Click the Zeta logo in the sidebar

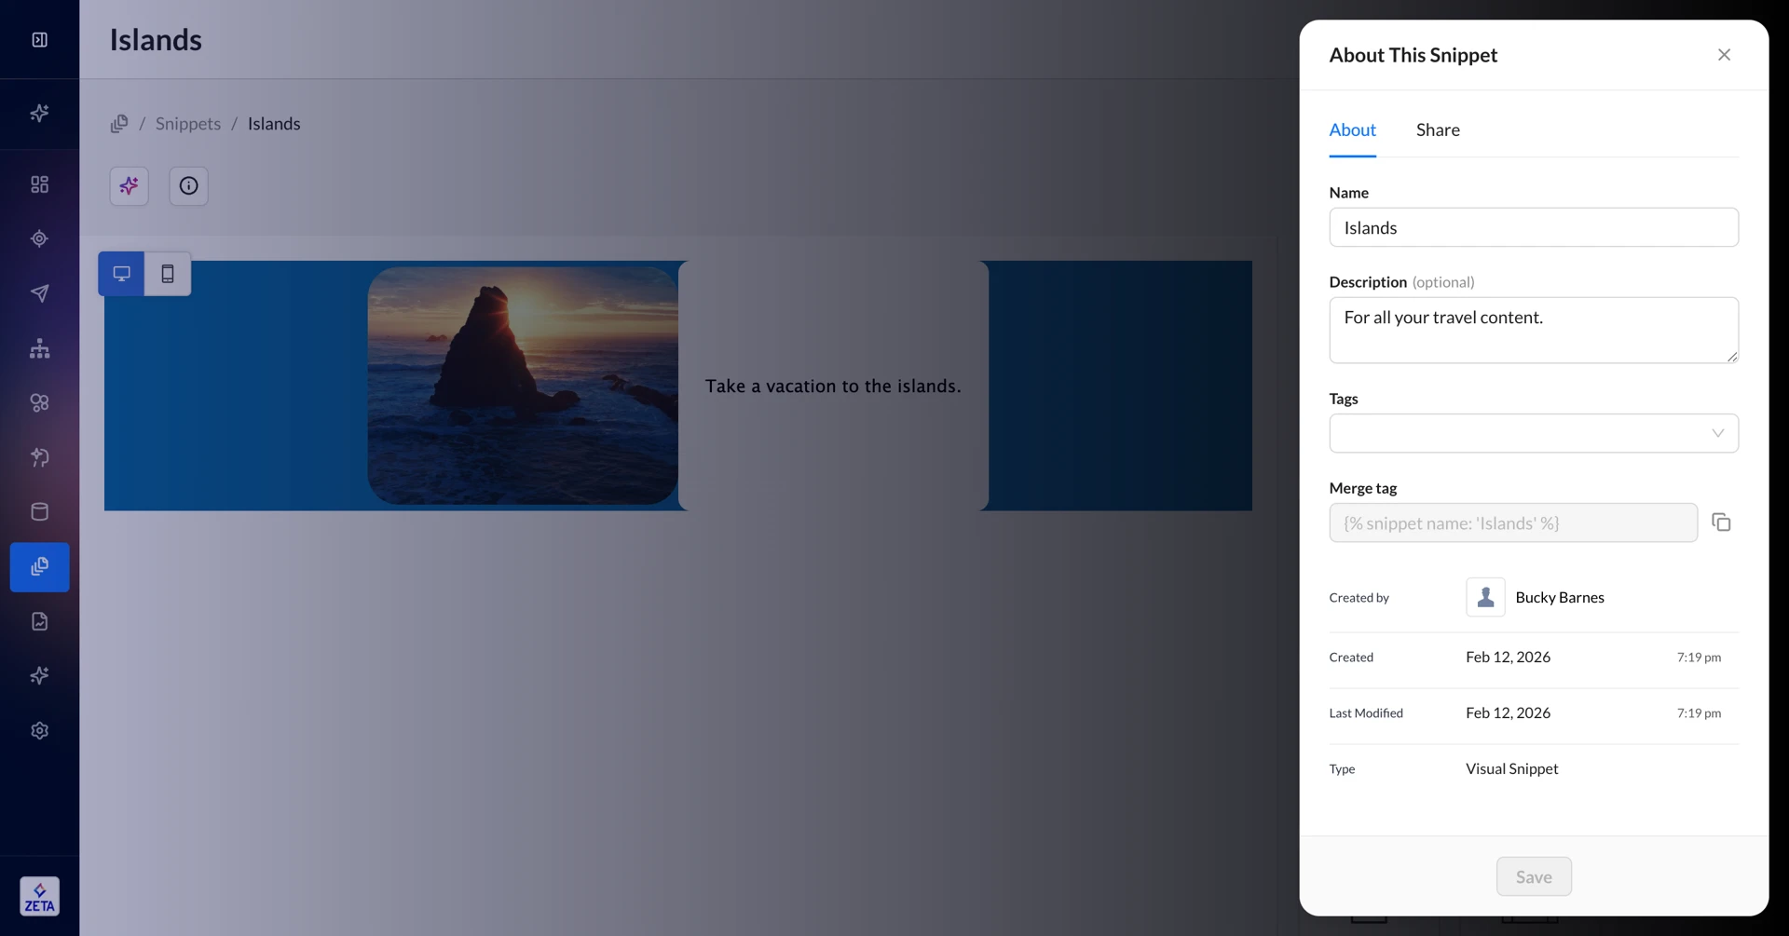(39, 896)
